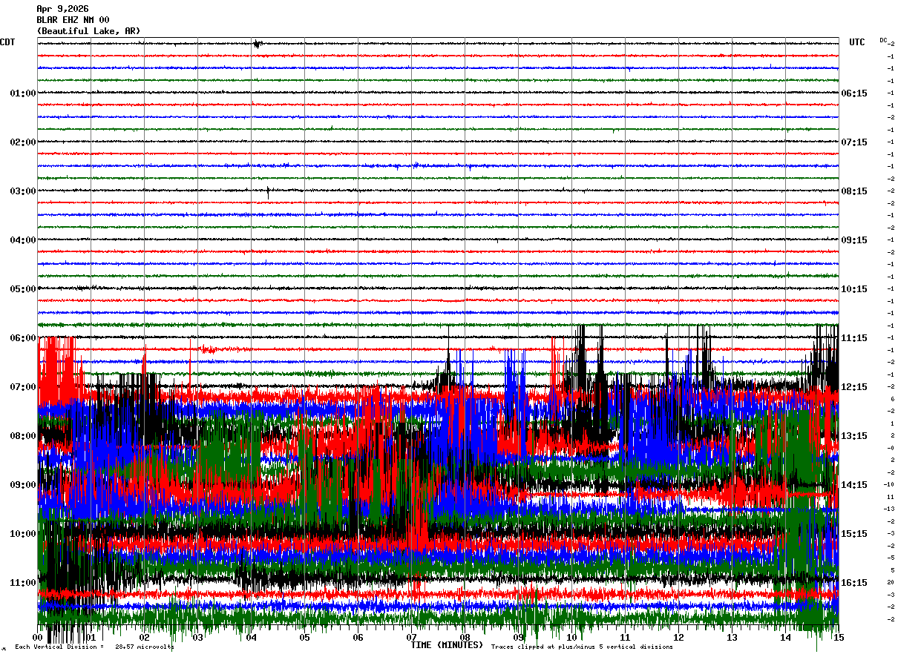The height and width of the screenshot is (657, 898).
Task: Click the 'CDT' timezone label
Action: [7, 42]
